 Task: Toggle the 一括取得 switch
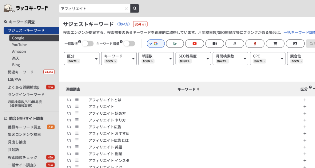click(87, 44)
